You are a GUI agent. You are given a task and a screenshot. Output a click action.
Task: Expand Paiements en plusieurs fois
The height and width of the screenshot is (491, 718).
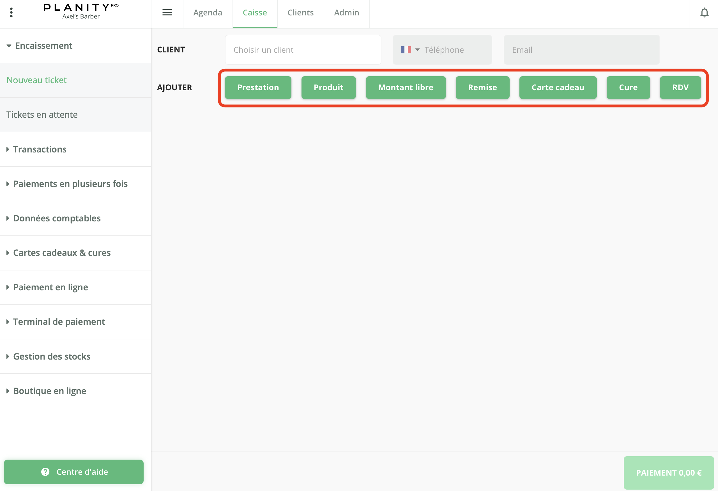(x=70, y=184)
